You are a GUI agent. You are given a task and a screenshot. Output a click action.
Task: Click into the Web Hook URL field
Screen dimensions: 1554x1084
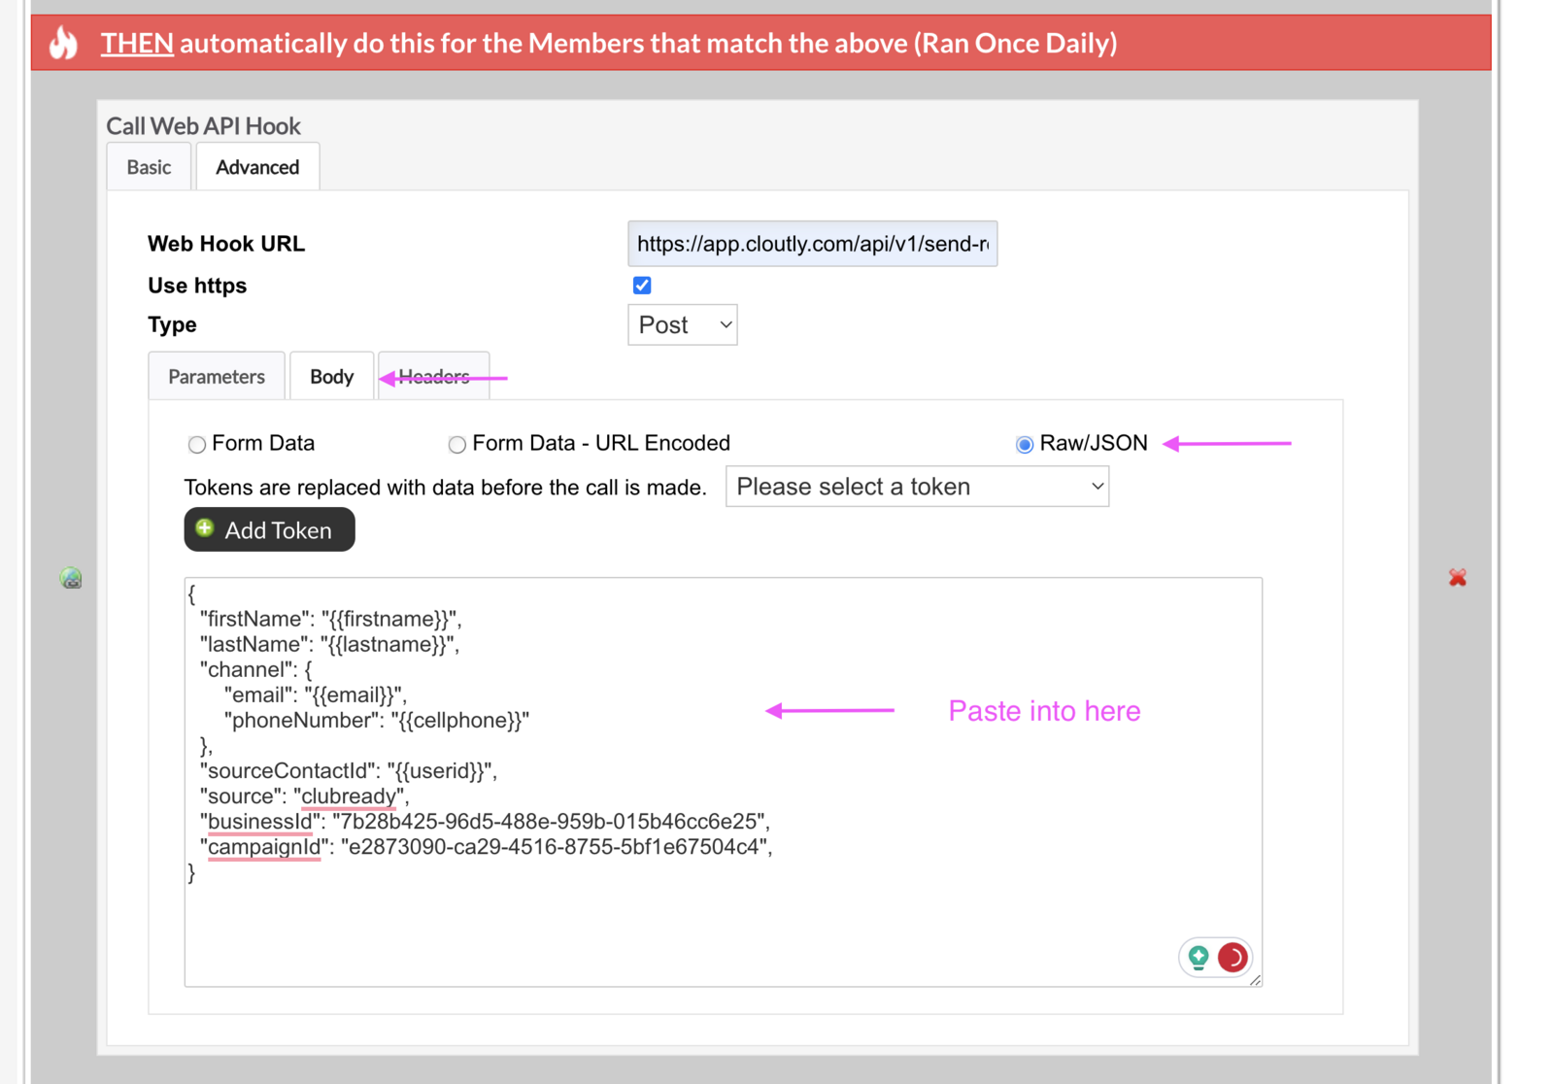(x=812, y=244)
